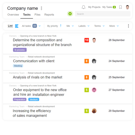
Task: Toggle ascending priority sort arrow
Action: tap(61, 26)
